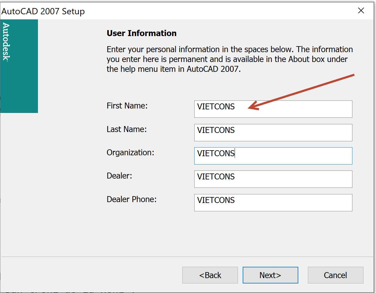376x293 pixels.
Task: Click the Last Name label
Action: click(x=126, y=129)
